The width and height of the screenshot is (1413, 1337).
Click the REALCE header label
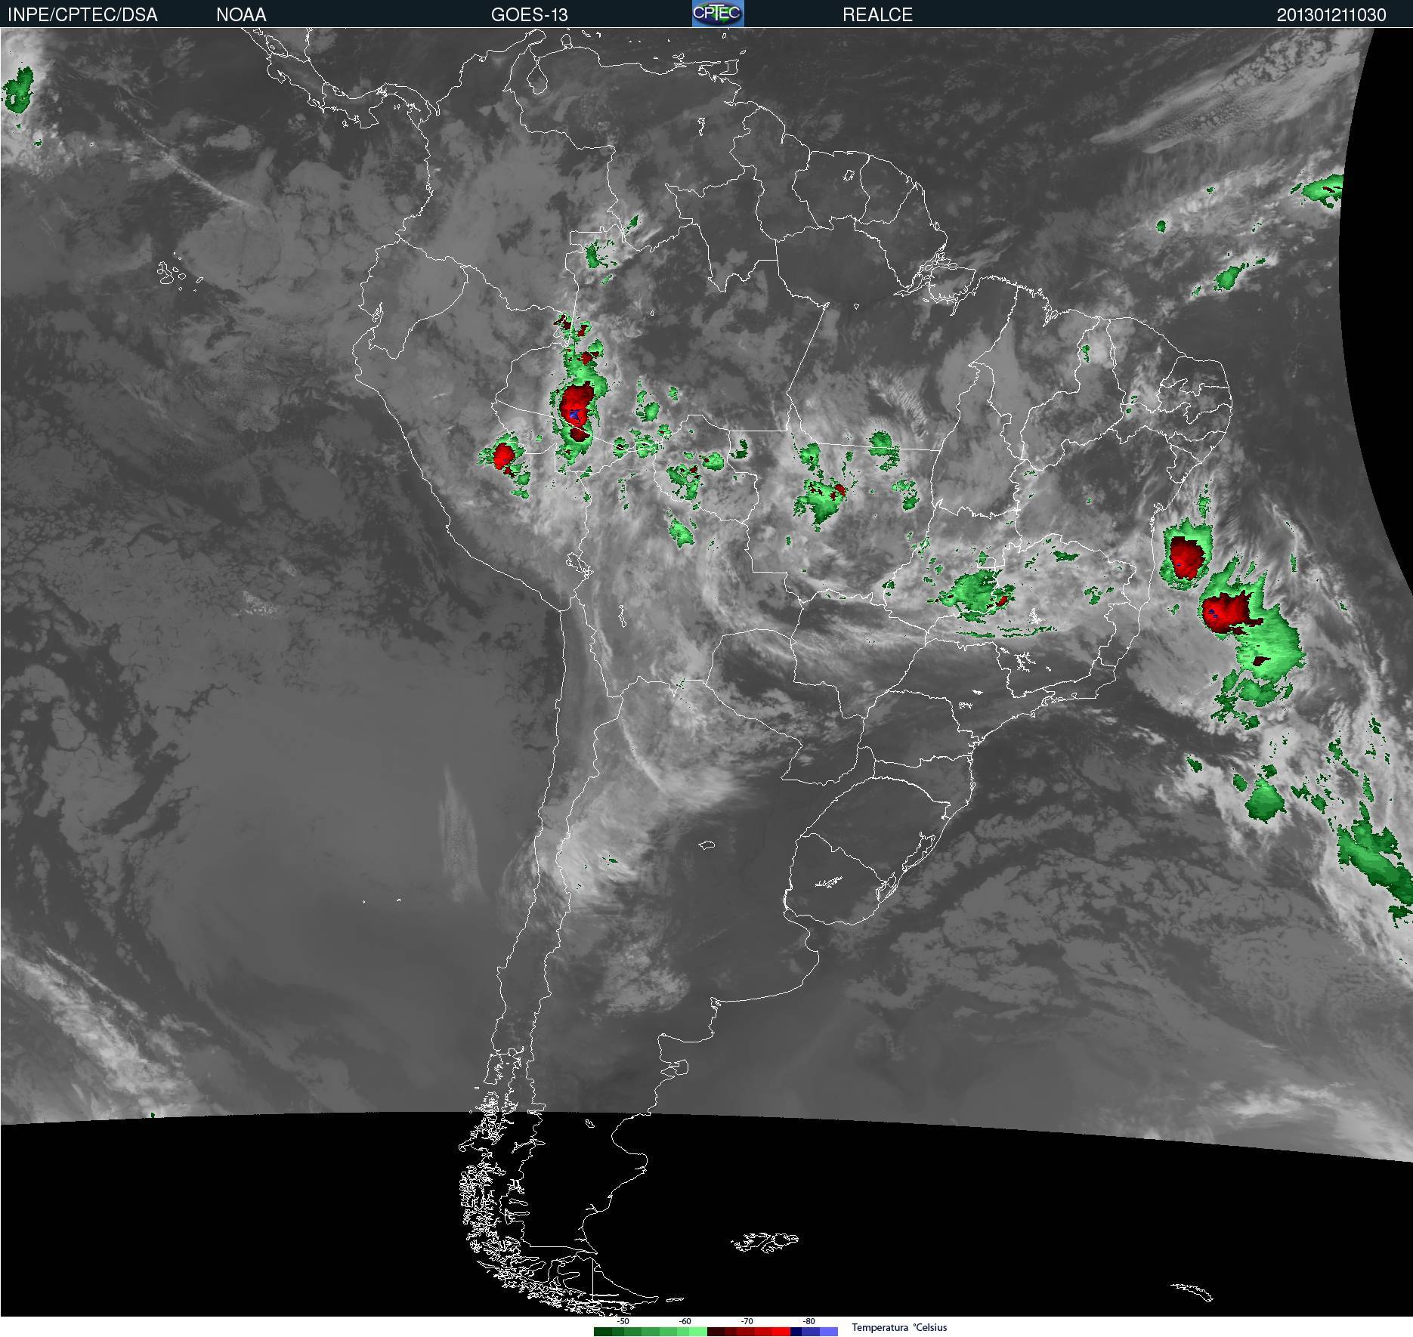coord(877,14)
